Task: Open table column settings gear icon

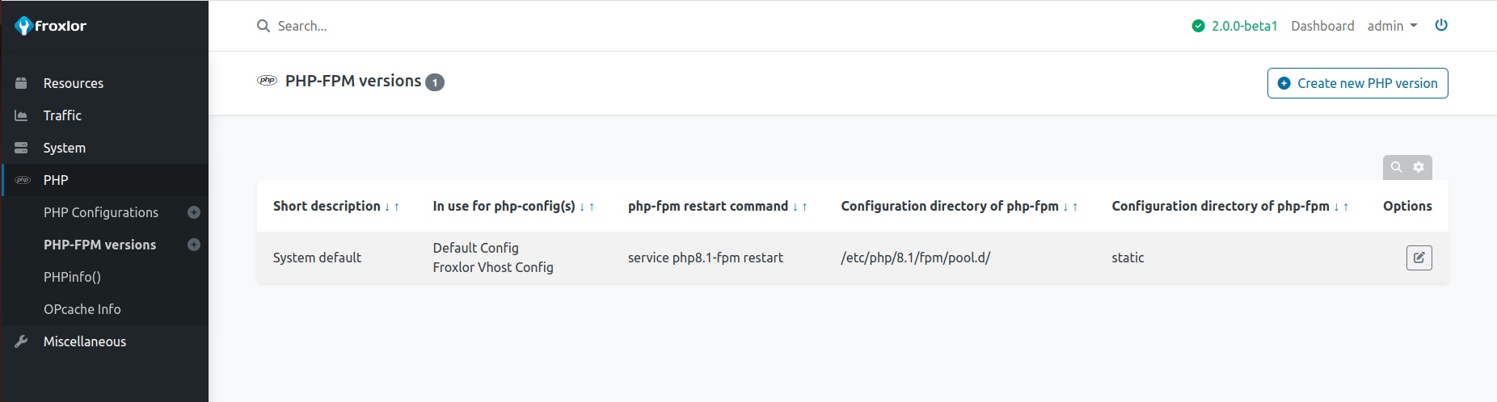Action: point(1419,167)
